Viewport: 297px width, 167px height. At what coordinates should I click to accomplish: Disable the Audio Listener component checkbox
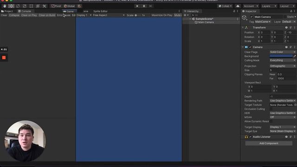click(x=250, y=137)
